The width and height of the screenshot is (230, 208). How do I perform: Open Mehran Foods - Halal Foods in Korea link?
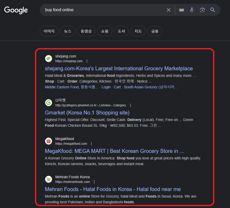113,189
